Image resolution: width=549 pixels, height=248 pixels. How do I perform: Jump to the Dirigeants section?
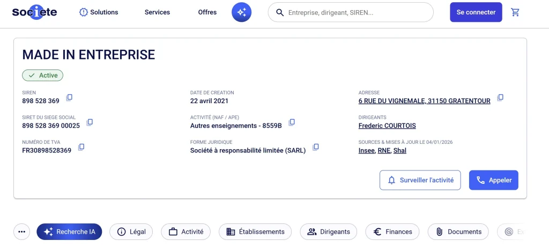click(329, 231)
